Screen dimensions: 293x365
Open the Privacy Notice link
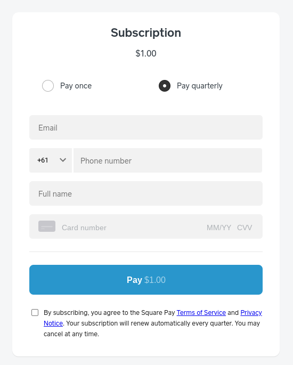[251, 313]
